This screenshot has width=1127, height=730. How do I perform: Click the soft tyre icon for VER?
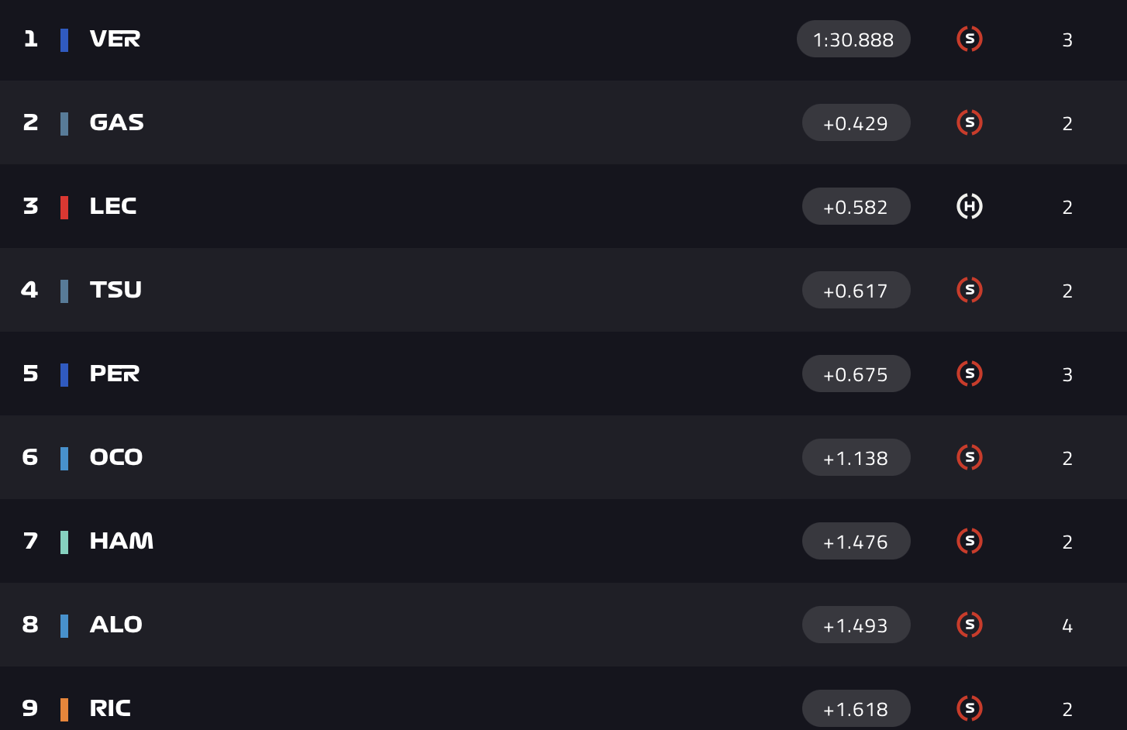970,39
